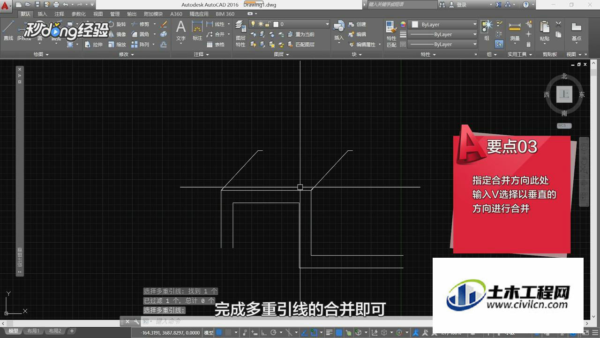Click the Erase tool icon in Modify panel
This screenshot has width=600, height=338.
(x=164, y=24)
